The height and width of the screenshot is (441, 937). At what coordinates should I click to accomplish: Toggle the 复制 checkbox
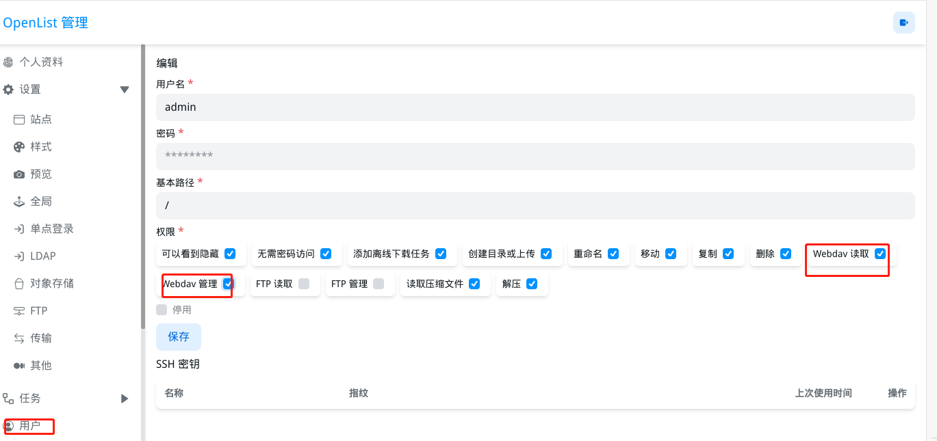tap(728, 254)
